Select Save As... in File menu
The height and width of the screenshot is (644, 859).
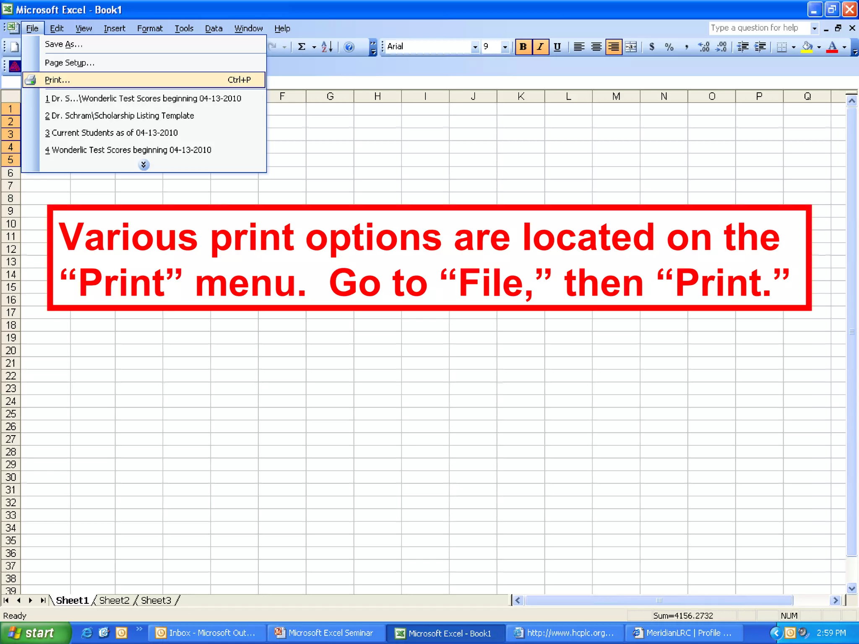144,44
